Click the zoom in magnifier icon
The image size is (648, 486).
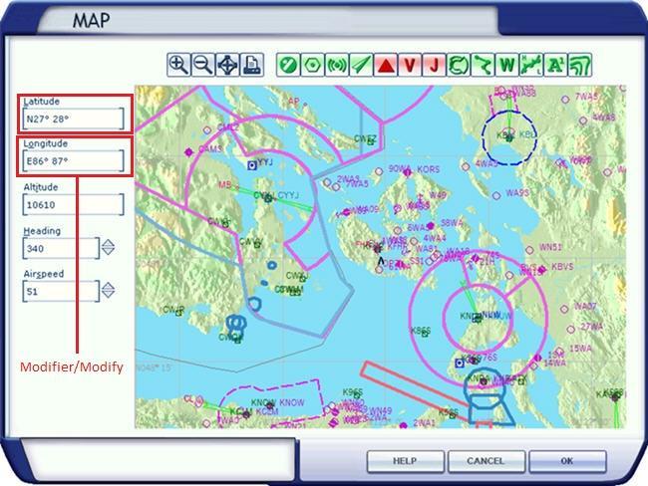point(178,65)
